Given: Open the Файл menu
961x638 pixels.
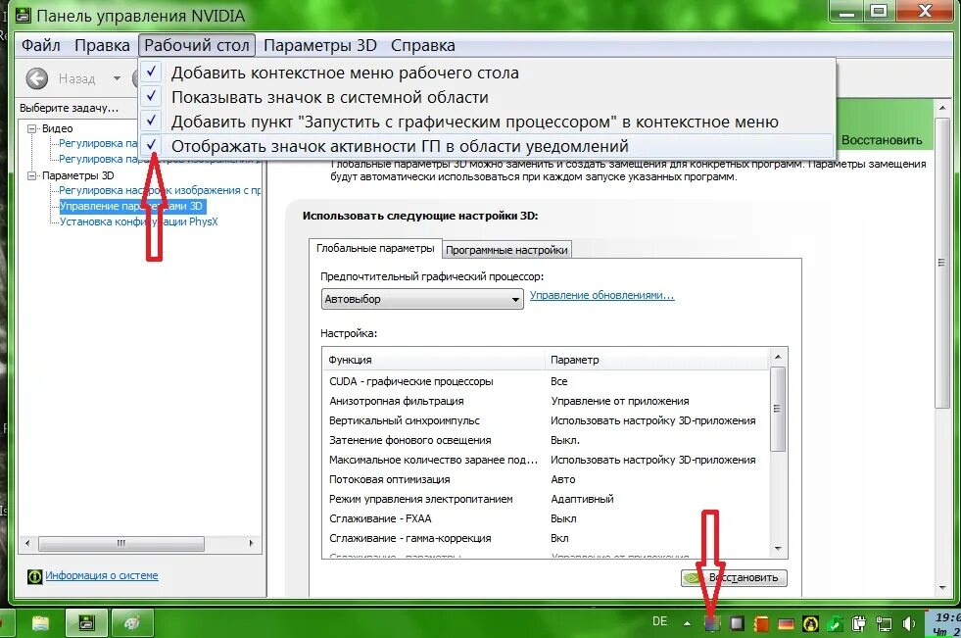Looking at the screenshot, I should tap(40, 45).
